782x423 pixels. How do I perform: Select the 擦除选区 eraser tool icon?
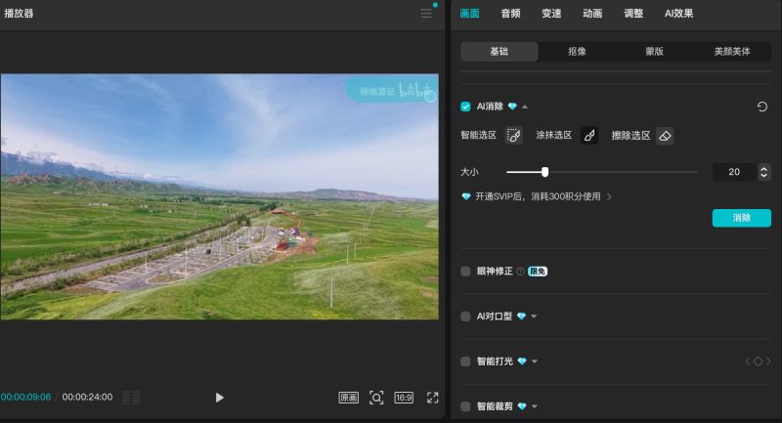665,136
